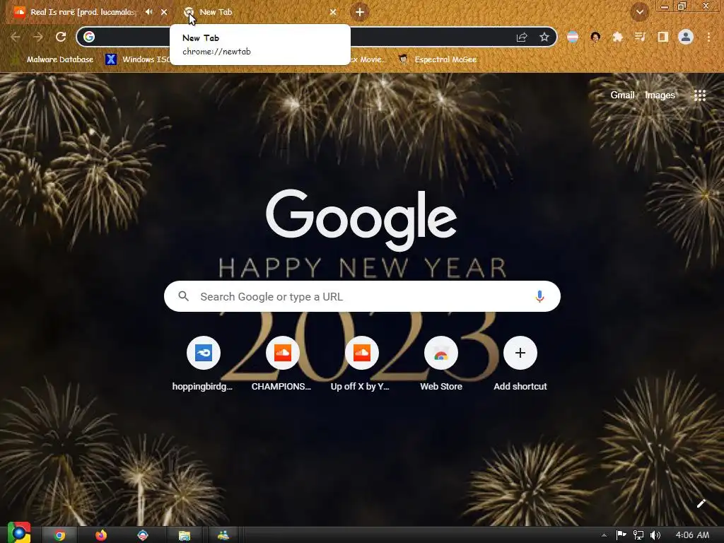The image size is (724, 543).
Task: Open the volume speaker tray icon
Action: coord(655,535)
